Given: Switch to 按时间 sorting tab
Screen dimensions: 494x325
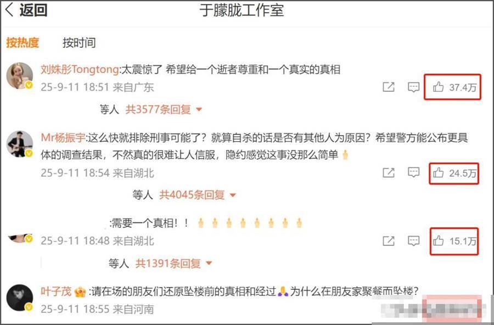Looking at the screenshot, I should pos(79,43).
